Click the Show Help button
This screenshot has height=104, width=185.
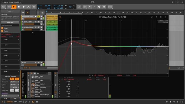tap(10, 23)
